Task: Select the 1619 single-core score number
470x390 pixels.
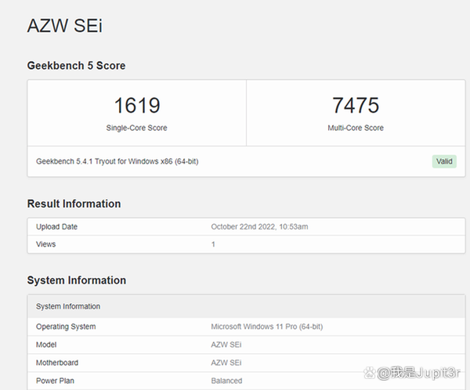Action: [x=136, y=105]
